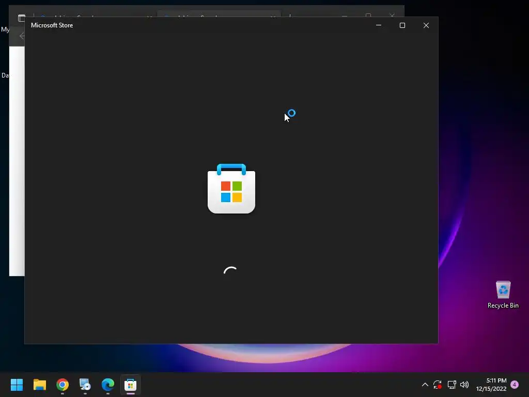The width and height of the screenshot is (529, 397).
Task: Launch Google Chrome from the taskbar
Action: tap(63, 385)
